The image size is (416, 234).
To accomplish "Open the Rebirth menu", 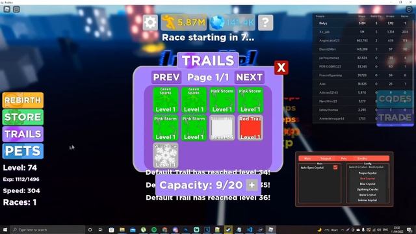I will pyautogui.click(x=23, y=100).
